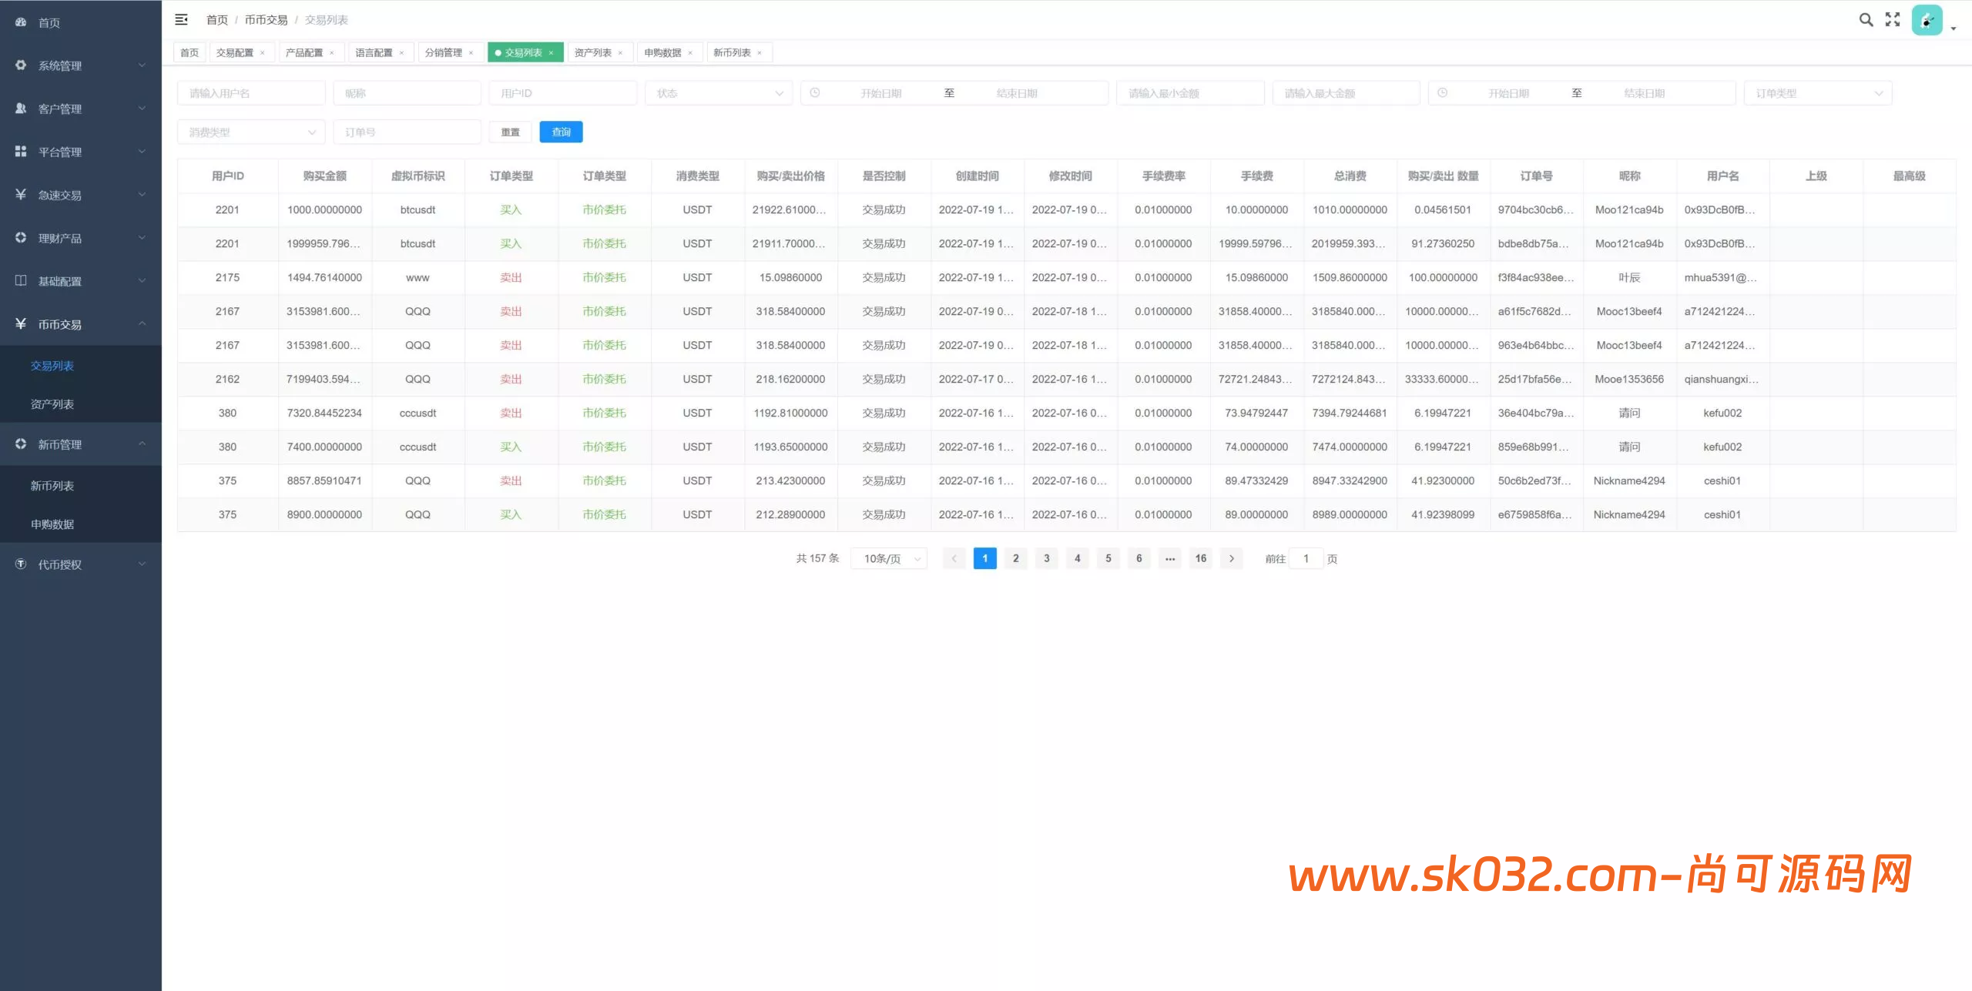Viewport: 1972px width, 991px height.
Task: Go to page 3 in pagination
Action: point(1046,559)
